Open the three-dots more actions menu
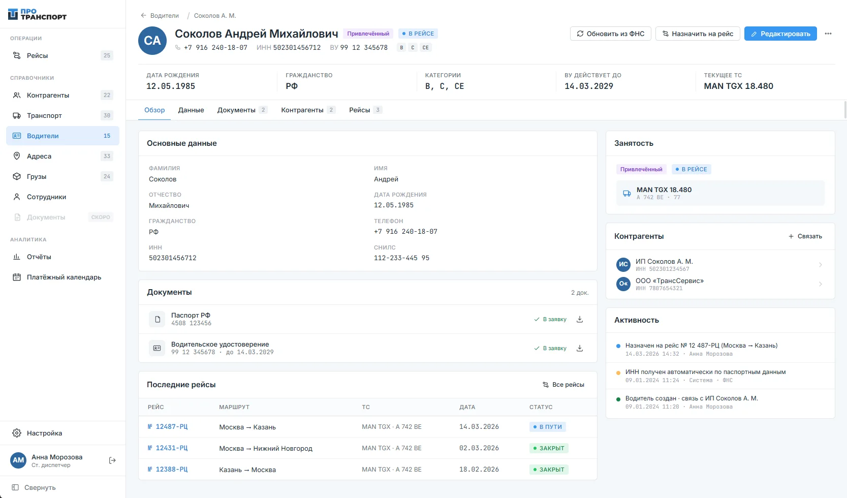 828,34
